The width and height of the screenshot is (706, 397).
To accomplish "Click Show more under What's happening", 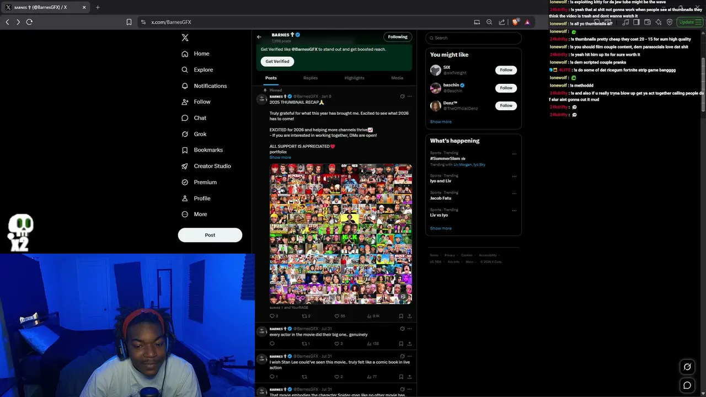I will (441, 228).
